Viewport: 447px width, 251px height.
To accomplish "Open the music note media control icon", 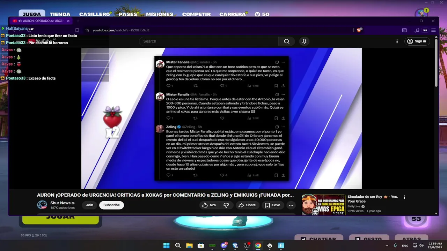I will tap(417, 30).
